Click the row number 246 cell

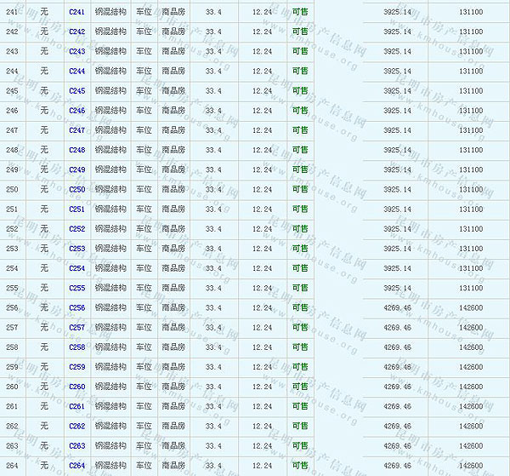coord(12,111)
